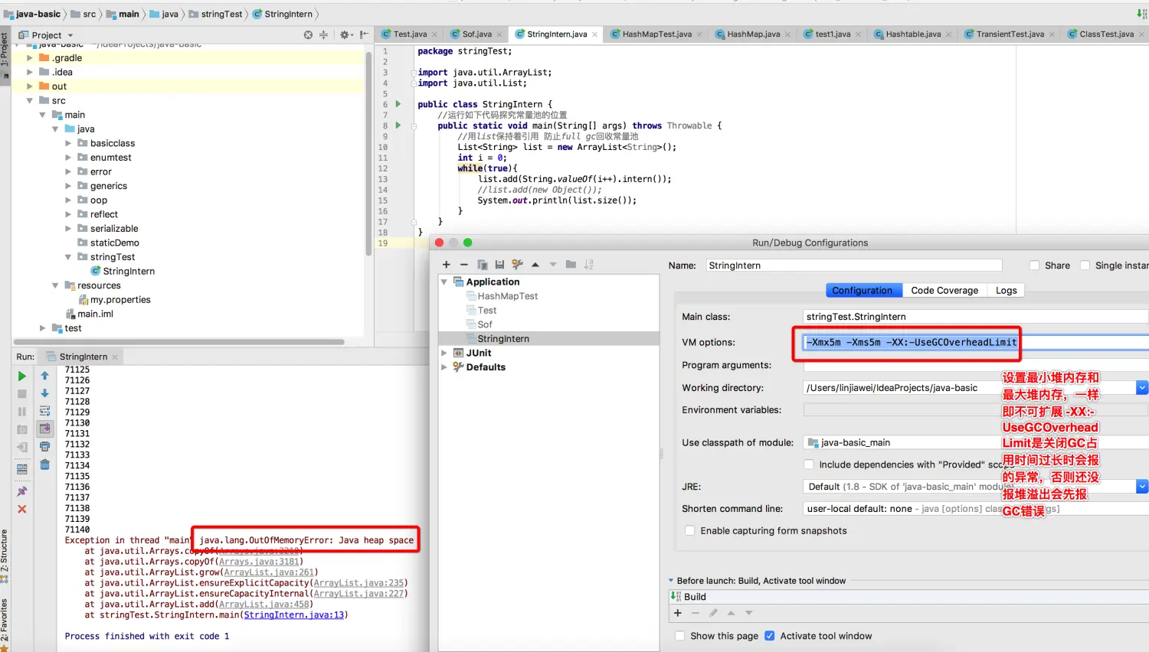Expand the generics package folder

68,186
